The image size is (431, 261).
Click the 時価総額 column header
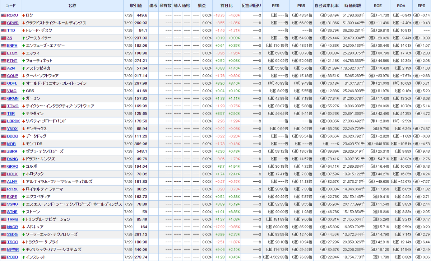[x=353, y=6]
